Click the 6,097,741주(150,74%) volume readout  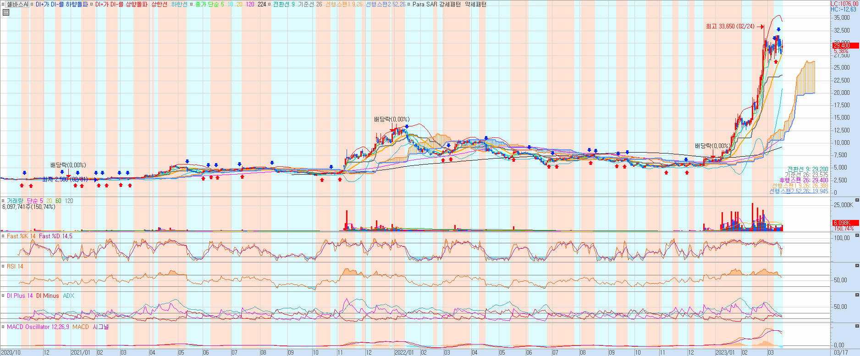pos(28,207)
